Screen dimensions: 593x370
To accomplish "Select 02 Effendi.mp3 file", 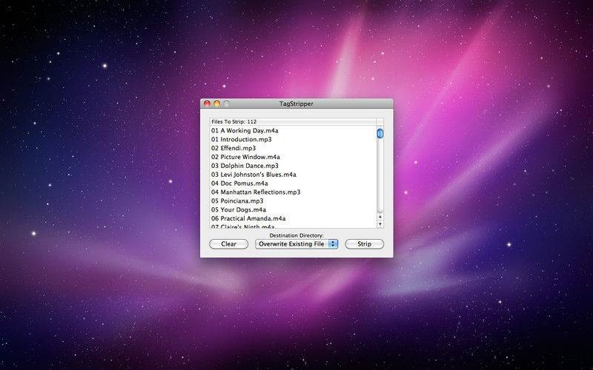I will tap(293, 148).
